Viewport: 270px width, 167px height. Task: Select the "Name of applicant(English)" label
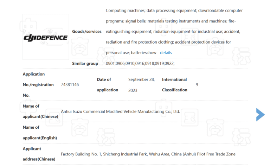click(40, 133)
